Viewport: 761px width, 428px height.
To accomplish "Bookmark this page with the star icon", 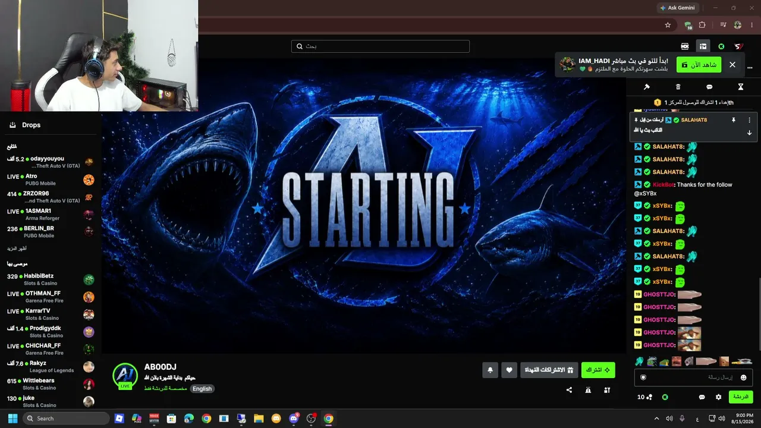I will (668, 25).
